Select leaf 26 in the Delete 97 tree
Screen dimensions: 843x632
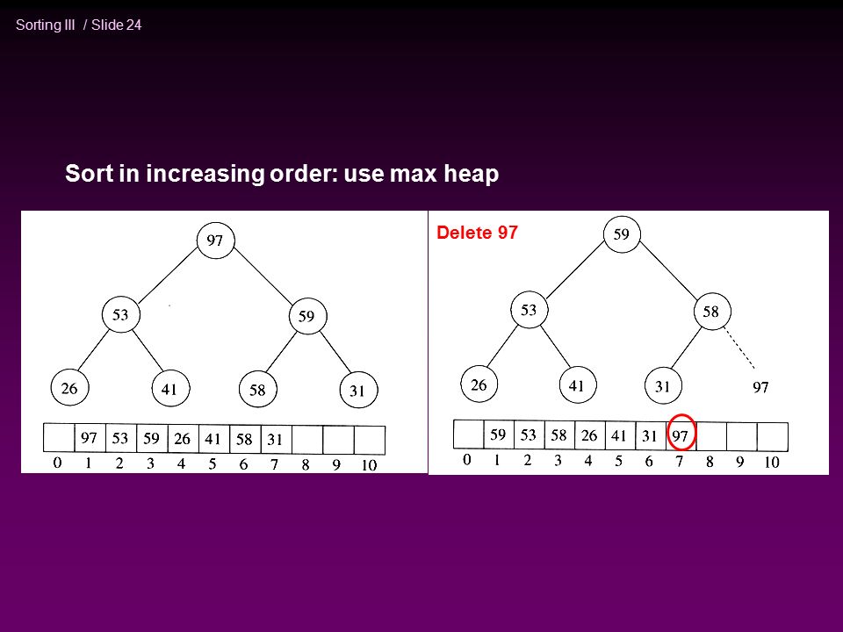479,384
